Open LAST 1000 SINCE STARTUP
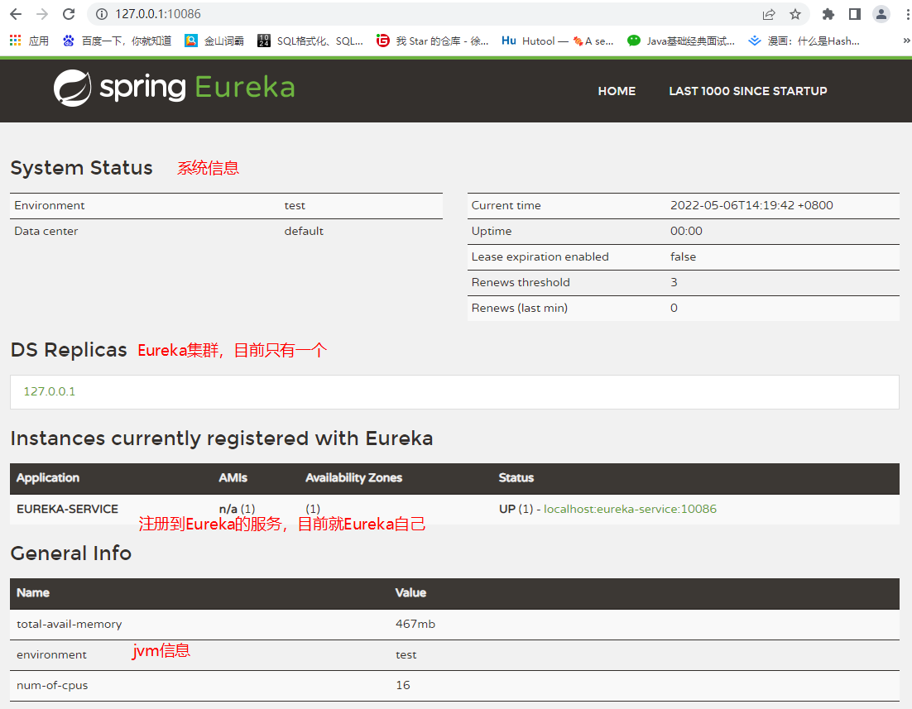Screen dimensions: 912x709 [x=748, y=91]
